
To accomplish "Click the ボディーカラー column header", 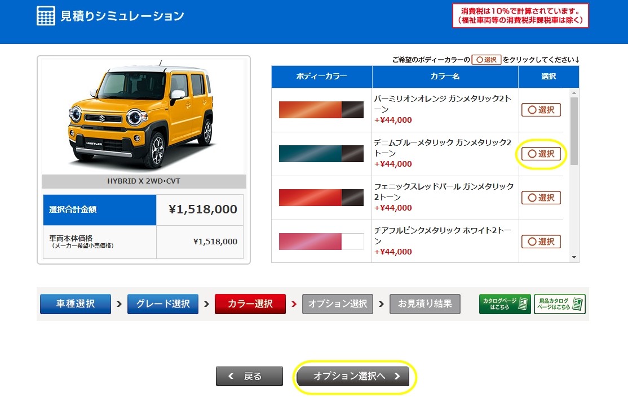I will [321, 77].
